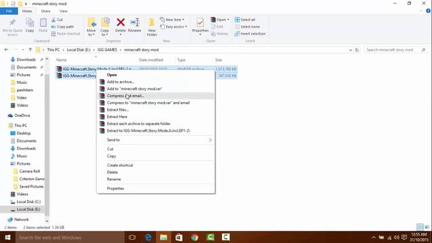Screen dimensions: 432x243
Task: Click Local Disk (E:) in address path
Action: 78,50
